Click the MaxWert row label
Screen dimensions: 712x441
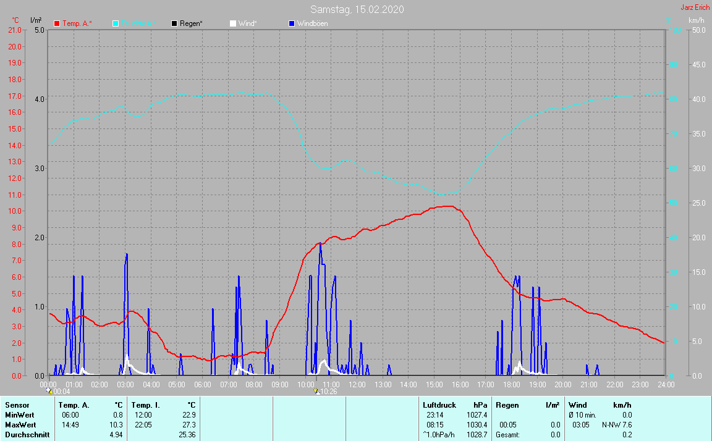pyautogui.click(x=22, y=425)
